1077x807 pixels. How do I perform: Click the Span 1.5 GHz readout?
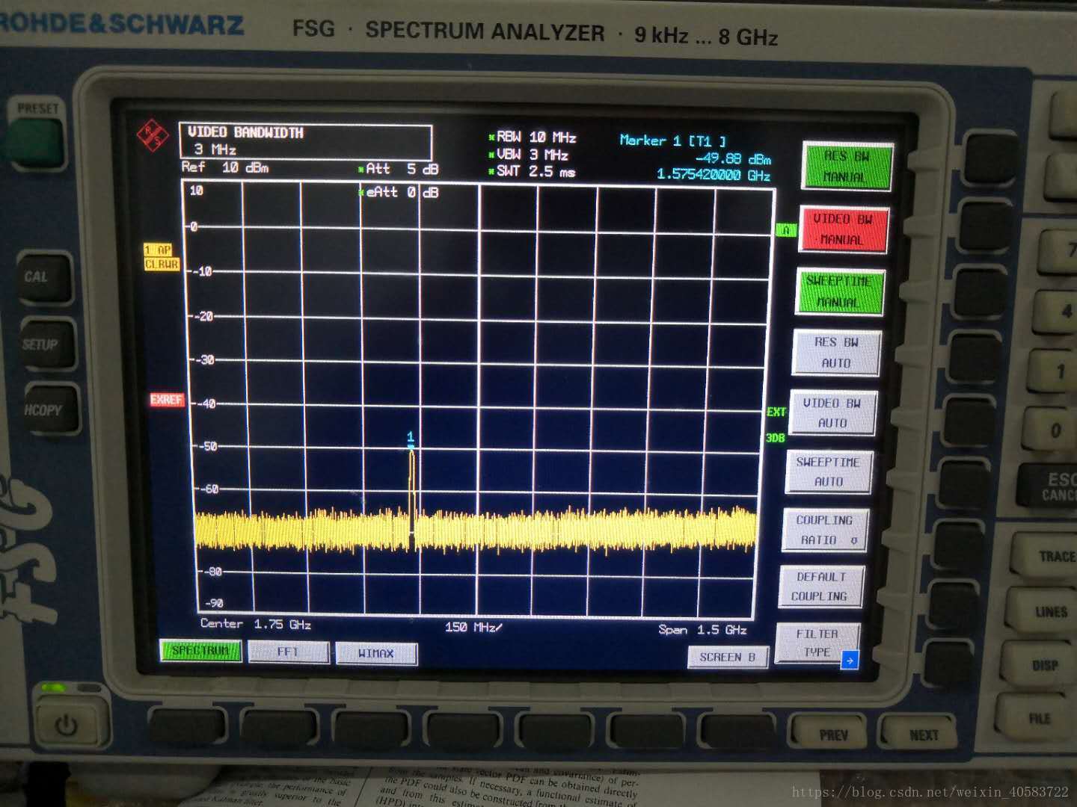(x=702, y=630)
